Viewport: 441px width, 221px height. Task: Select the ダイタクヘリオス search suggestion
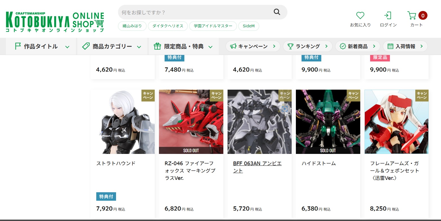tap(168, 26)
